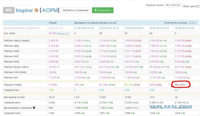The height and width of the screenshot is (116, 200).
Task: Click the short link input field
Action: 174,5
